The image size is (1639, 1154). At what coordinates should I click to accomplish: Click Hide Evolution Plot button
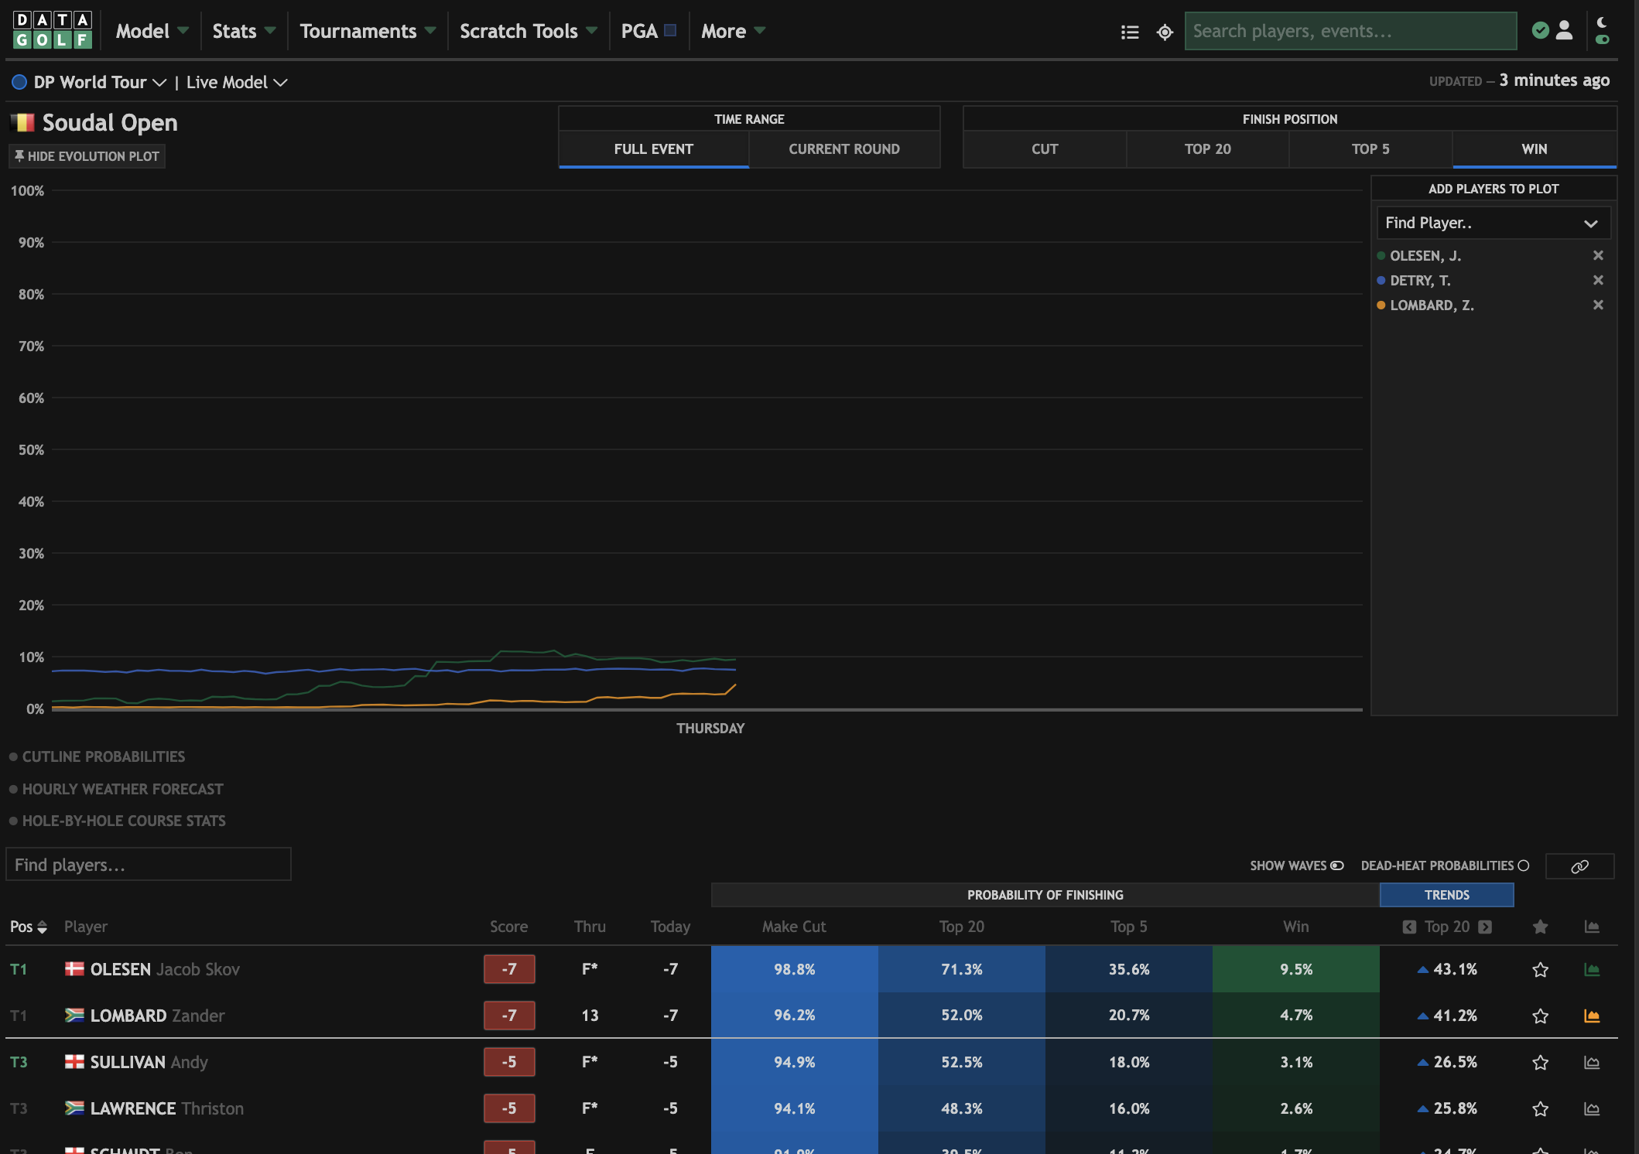tap(87, 156)
